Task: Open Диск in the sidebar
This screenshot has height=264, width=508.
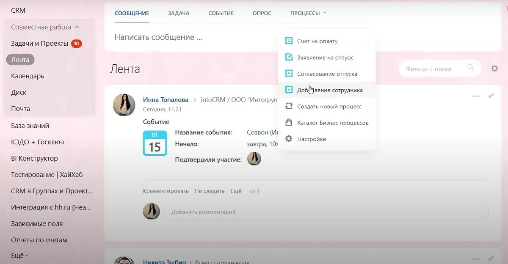Action: tap(19, 92)
